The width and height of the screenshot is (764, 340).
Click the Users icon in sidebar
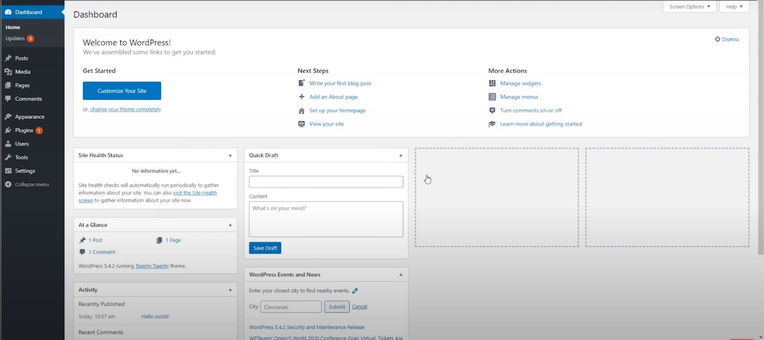(8, 144)
